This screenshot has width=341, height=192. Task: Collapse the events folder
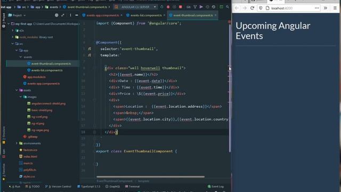click(x=21, y=57)
